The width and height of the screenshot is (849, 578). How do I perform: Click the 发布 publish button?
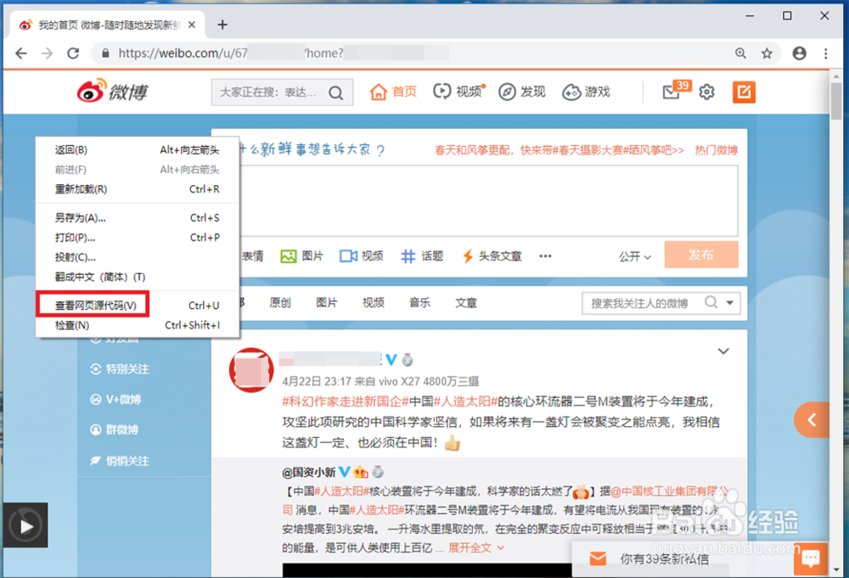701,255
